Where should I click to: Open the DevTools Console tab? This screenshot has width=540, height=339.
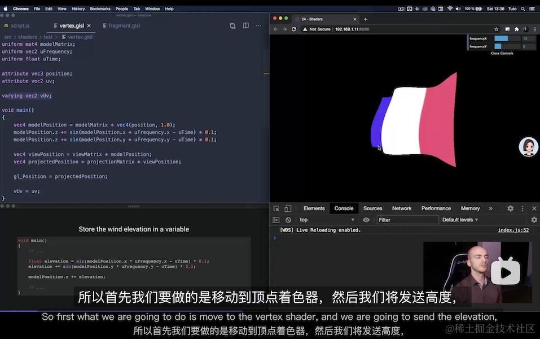(x=344, y=208)
